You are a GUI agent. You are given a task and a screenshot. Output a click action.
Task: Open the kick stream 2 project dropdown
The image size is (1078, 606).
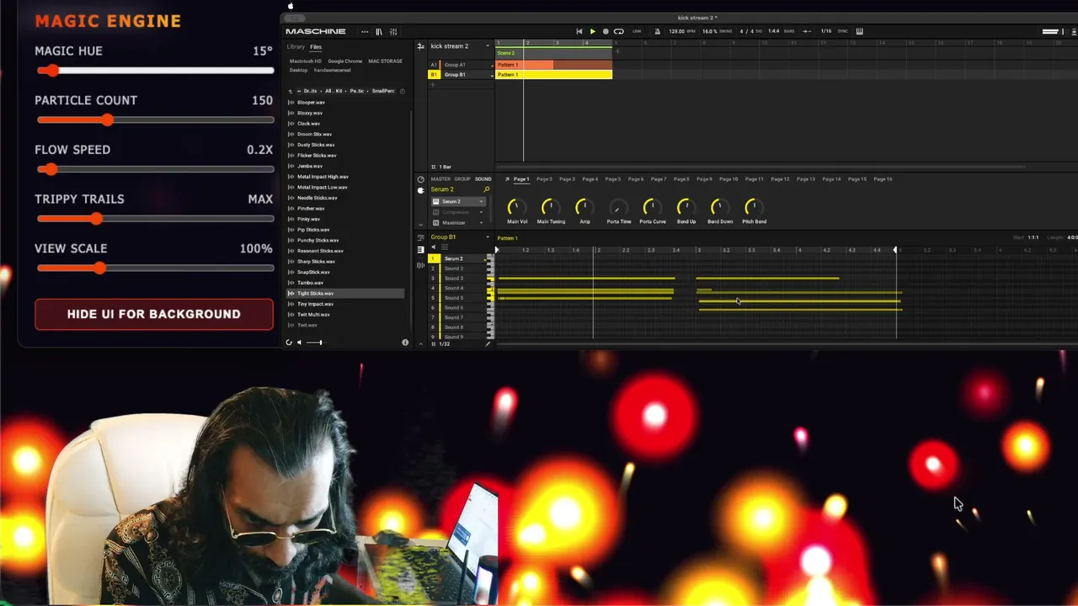pyautogui.click(x=487, y=46)
